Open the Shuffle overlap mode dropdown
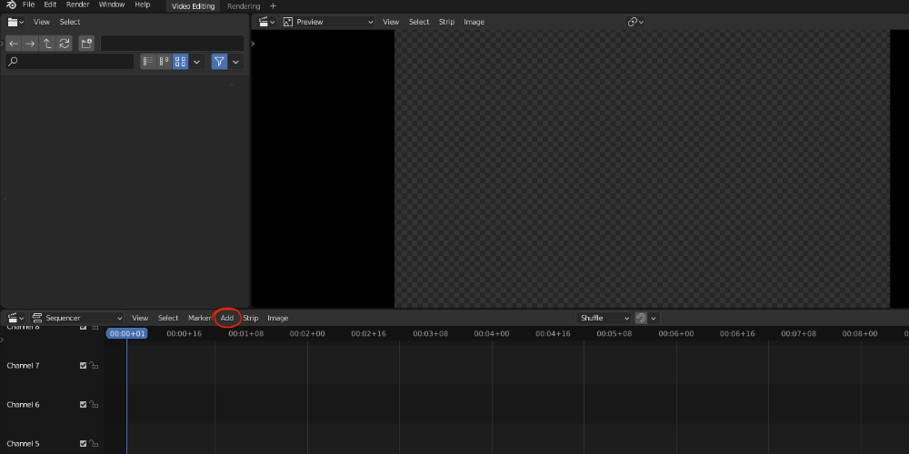 tap(604, 318)
